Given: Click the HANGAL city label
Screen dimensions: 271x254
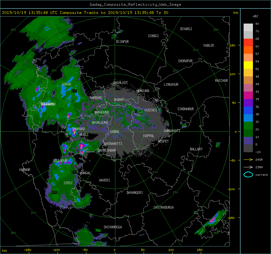Looking at the screenshot, I should (x=85, y=173).
